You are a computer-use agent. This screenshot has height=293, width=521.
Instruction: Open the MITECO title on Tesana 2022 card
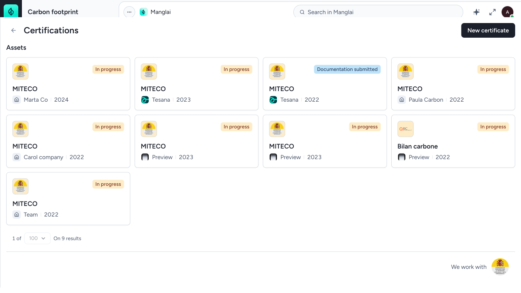point(281,89)
